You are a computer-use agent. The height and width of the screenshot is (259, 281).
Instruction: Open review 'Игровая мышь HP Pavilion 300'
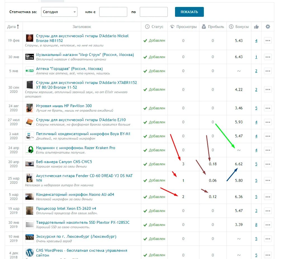(64, 106)
